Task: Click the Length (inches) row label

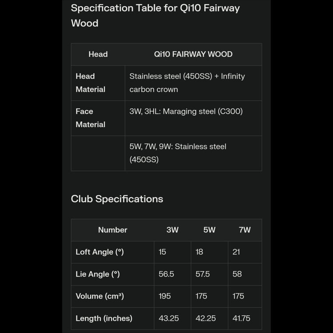Action: coord(104,318)
